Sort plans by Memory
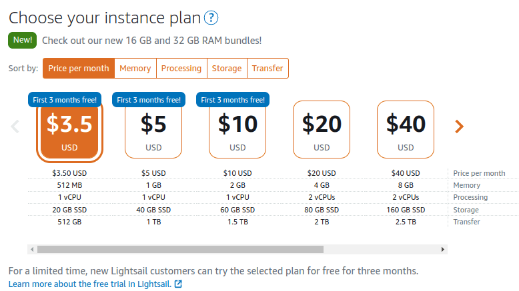Image resolution: width=519 pixels, height=291 pixels. point(135,69)
